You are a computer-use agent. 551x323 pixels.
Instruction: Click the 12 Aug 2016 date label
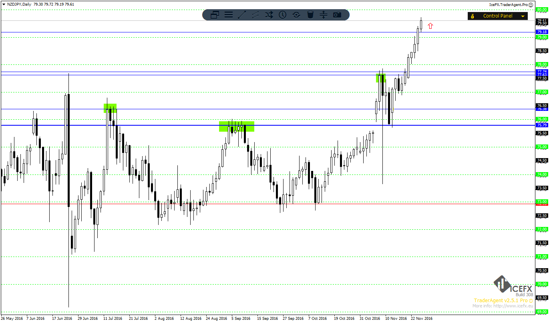pyautogui.click(x=191, y=319)
